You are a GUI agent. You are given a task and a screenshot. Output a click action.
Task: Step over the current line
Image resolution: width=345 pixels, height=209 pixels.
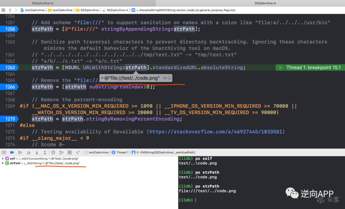(x=29, y=152)
